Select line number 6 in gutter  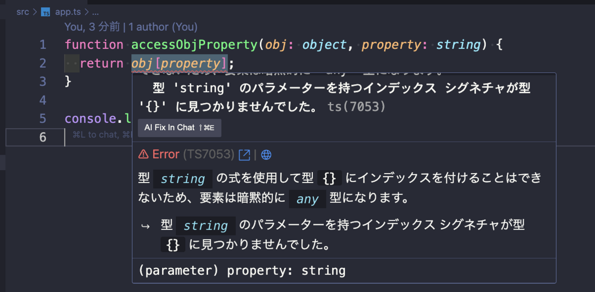coord(43,137)
